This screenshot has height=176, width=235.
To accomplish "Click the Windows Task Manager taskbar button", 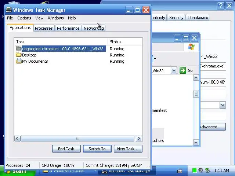I will (x=127, y=171).
